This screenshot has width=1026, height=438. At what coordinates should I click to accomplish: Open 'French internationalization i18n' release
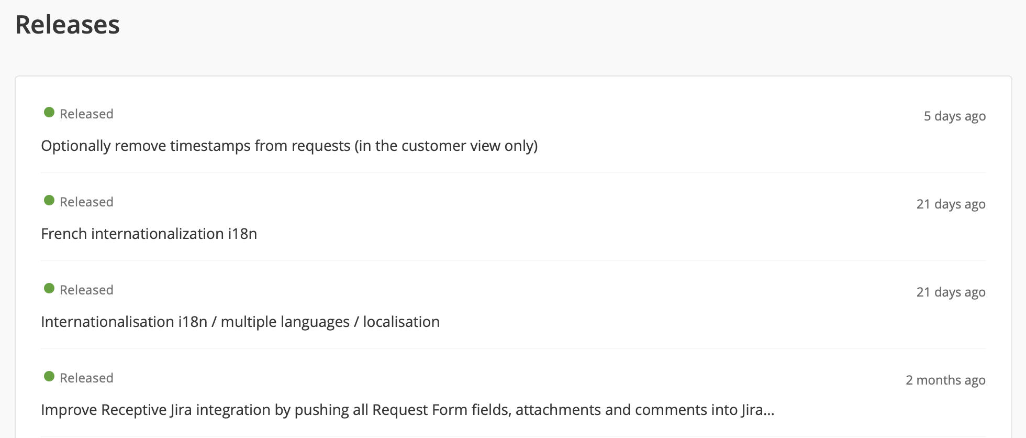click(x=149, y=234)
